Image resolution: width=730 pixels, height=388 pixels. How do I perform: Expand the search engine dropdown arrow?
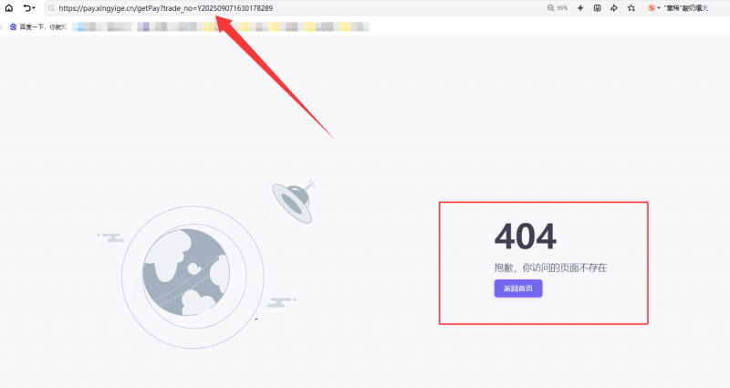pyautogui.click(x=659, y=8)
